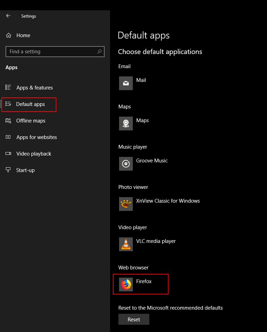Screen dimensions: 267x332
Task: Click the Default apps page heading
Action: 143,35
